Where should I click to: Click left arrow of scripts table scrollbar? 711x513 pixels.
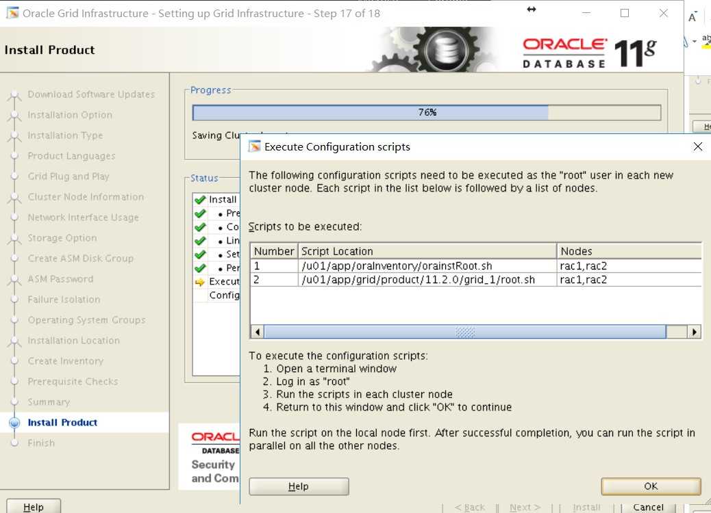[258, 332]
